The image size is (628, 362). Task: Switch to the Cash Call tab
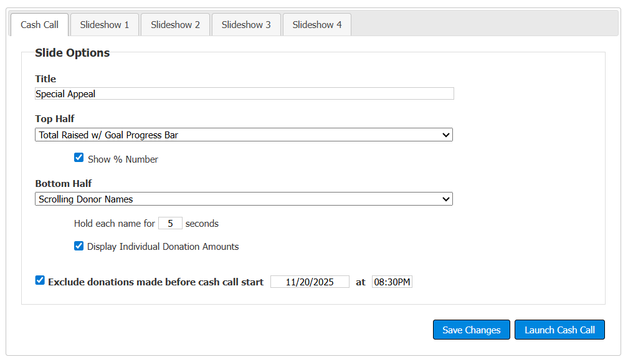pos(39,25)
